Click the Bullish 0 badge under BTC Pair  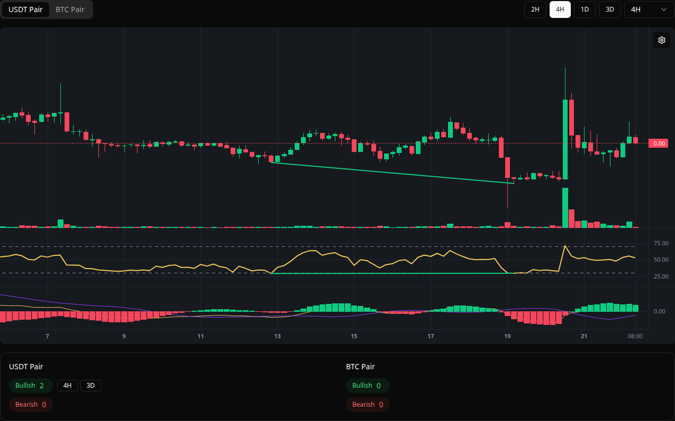click(x=367, y=386)
